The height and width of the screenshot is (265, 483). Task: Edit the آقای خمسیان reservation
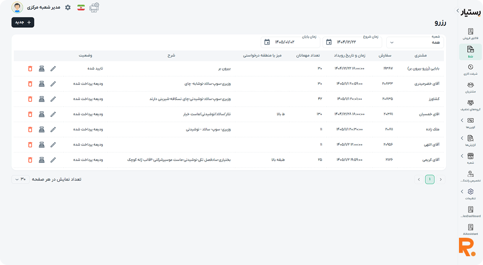[x=53, y=114]
